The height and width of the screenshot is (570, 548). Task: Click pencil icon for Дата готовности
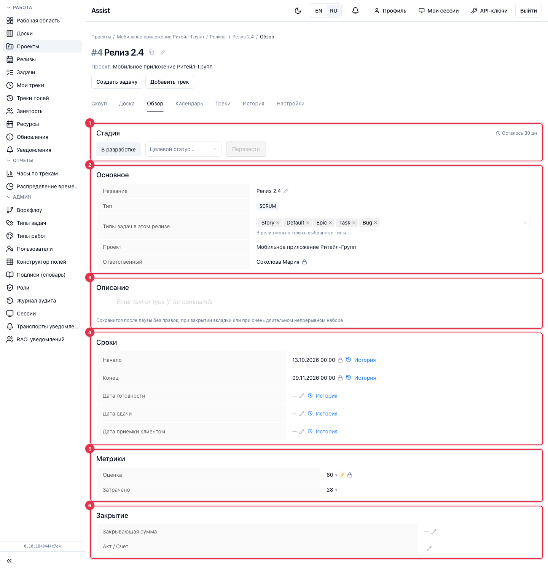[302, 396]
